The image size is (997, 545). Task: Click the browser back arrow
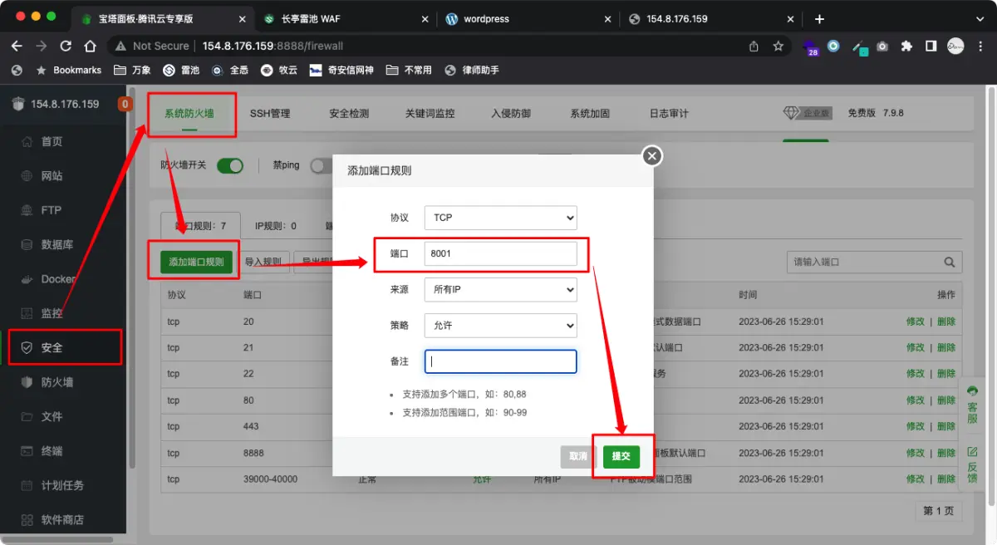[x=17, y=47]
